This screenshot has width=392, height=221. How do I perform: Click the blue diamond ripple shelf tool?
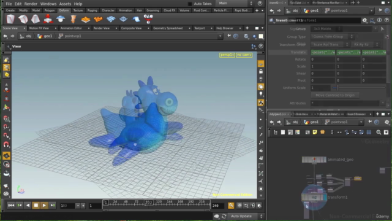(x=123, y=19)
